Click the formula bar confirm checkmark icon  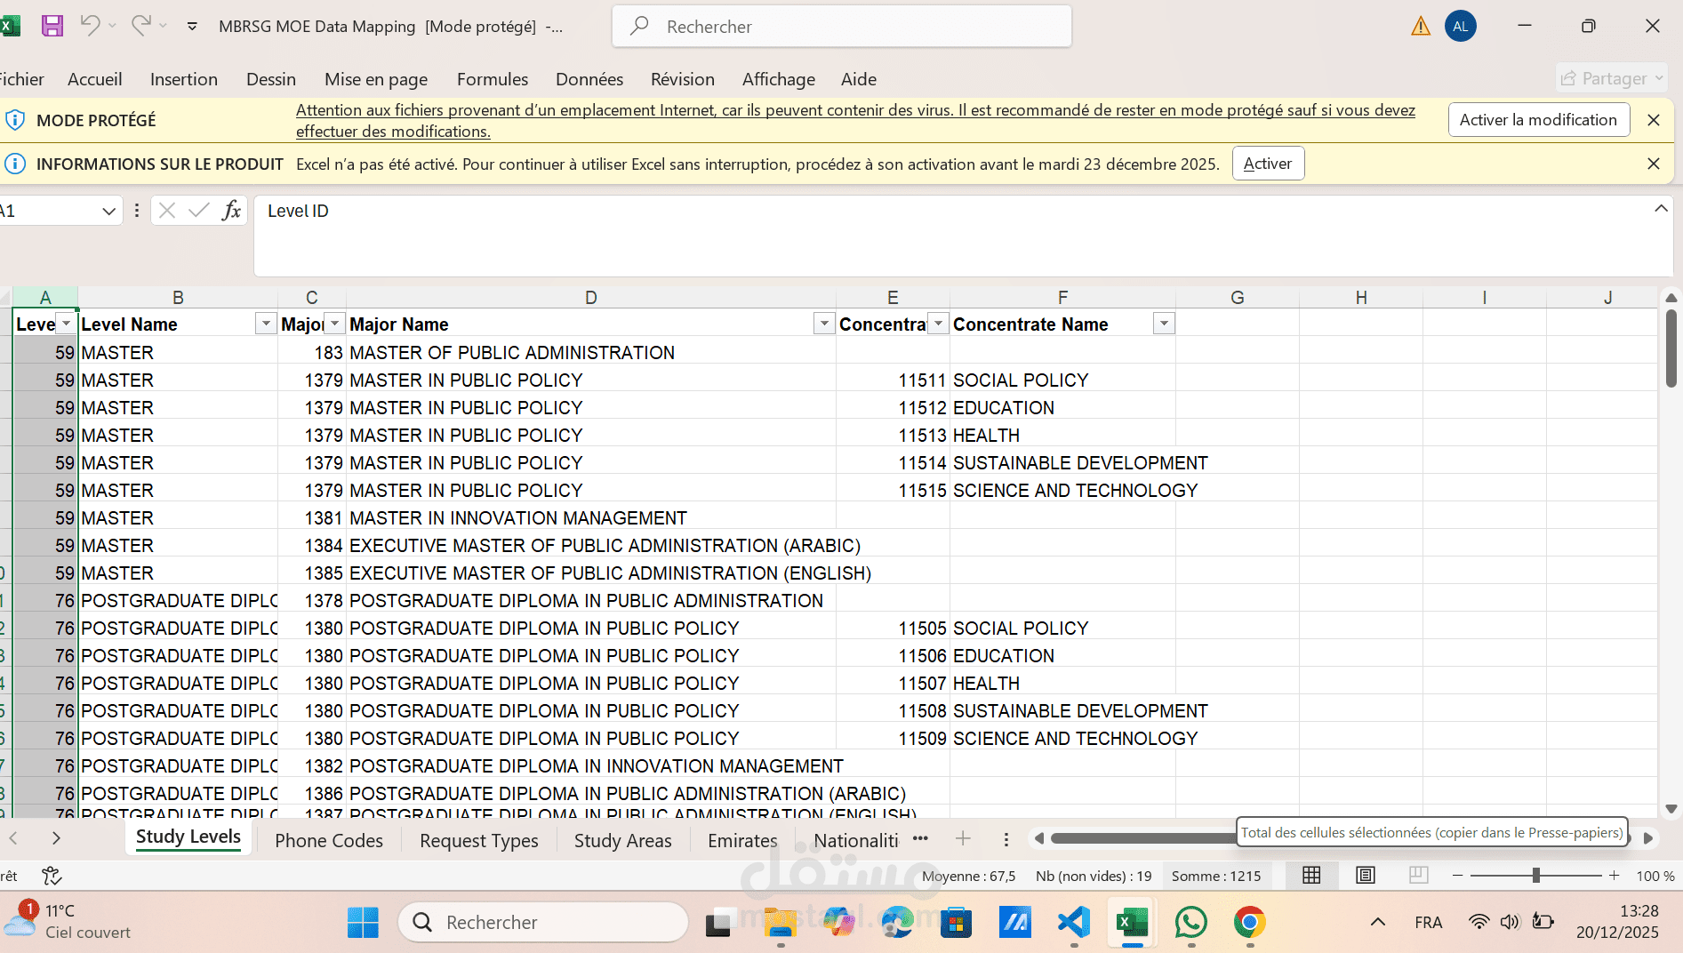click(x=199, y=211)
